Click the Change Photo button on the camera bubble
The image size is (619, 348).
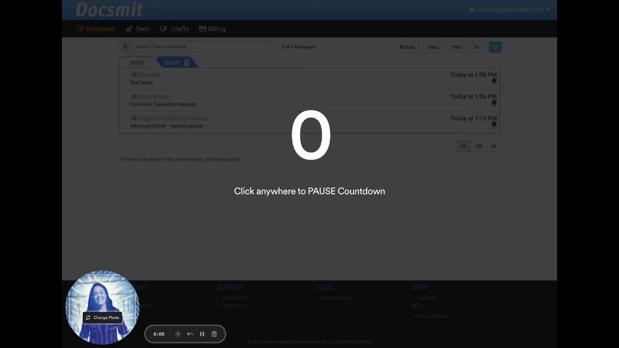[x=102, y=318]
